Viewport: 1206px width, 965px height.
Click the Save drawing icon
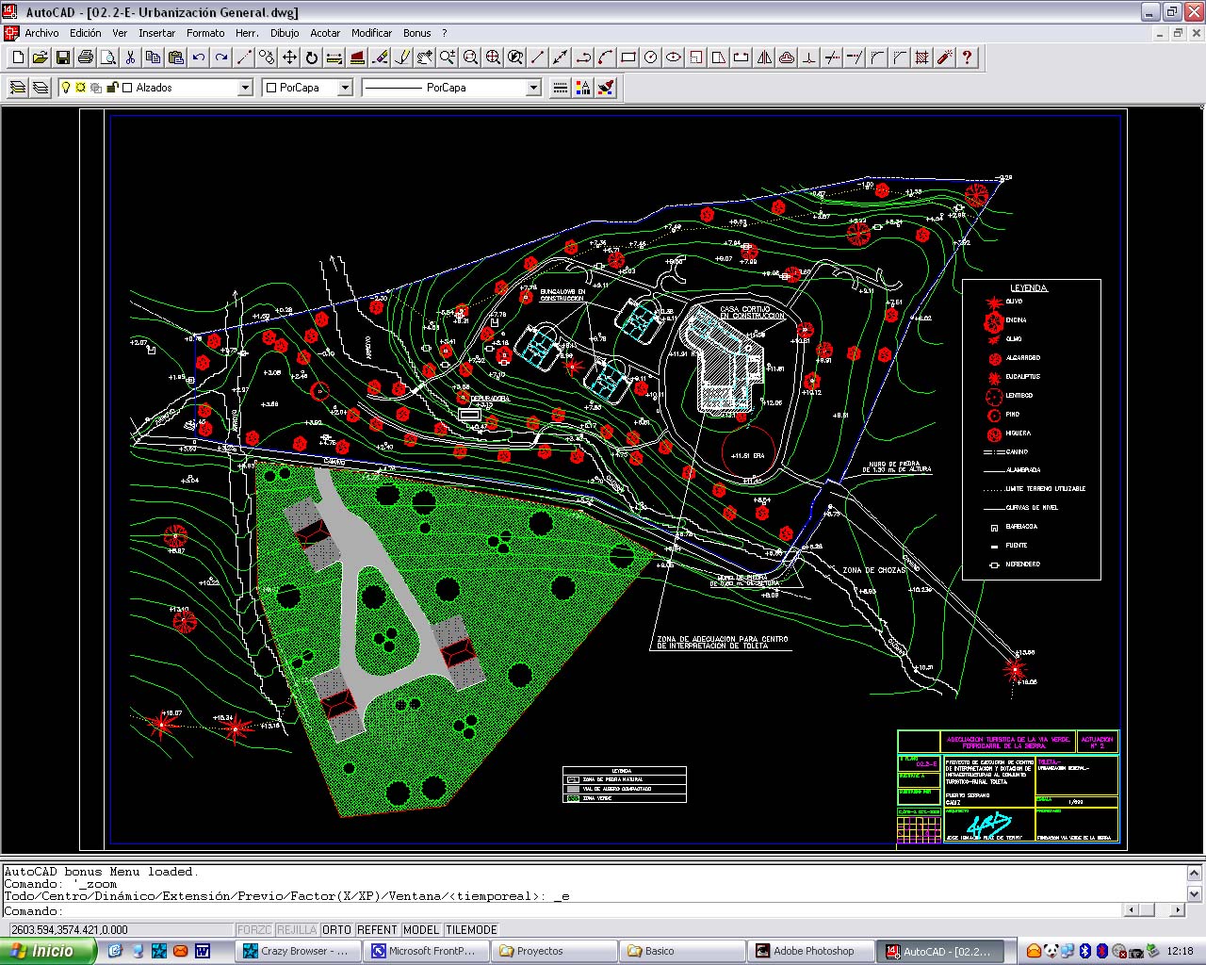point(63,57)
